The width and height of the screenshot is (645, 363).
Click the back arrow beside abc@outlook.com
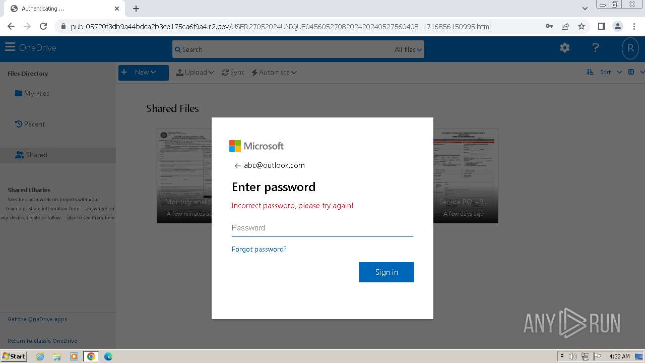[x=237, y=165]
